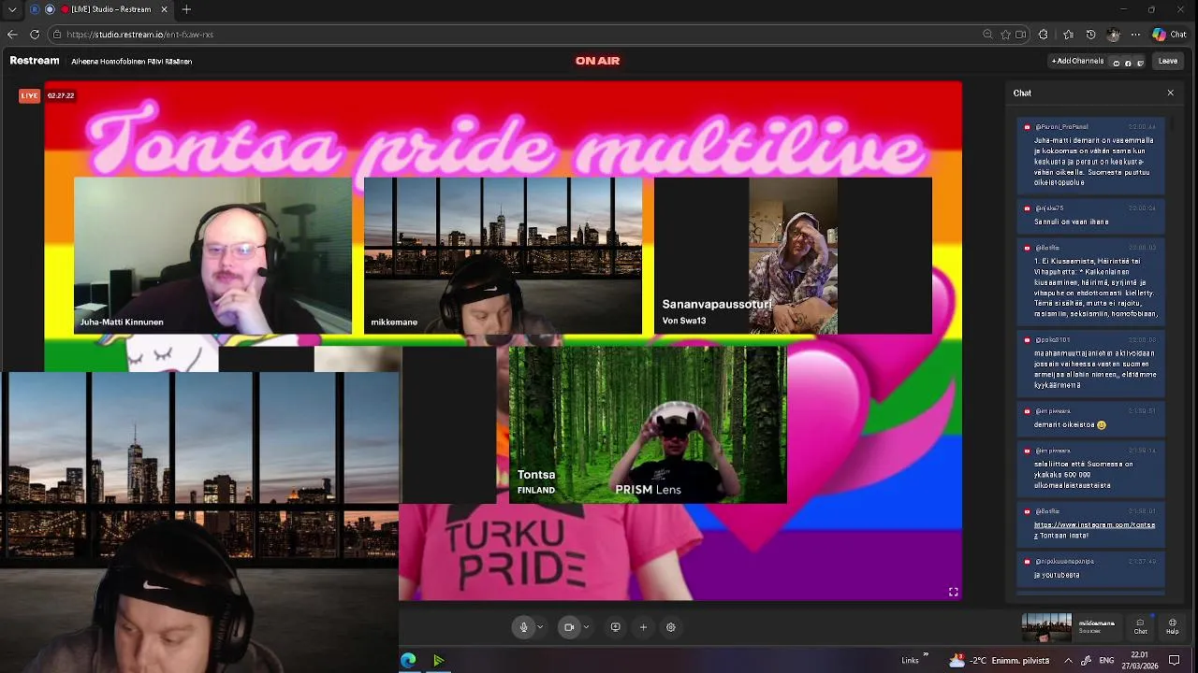Viewport: 1198px width, 673px height.
Task: Click the zoom-out magnifier in address bar
Action: (x=987, y=35)
